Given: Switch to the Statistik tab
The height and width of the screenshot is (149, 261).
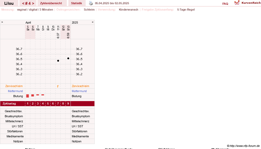Looking at the screenshot, I should tap(76, 3).
